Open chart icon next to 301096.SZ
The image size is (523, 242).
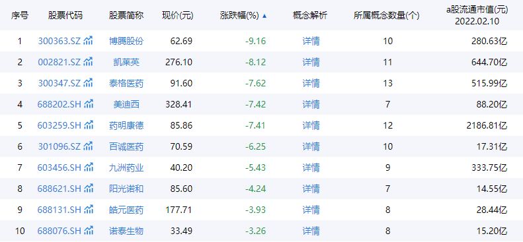(x=88, y=146)
